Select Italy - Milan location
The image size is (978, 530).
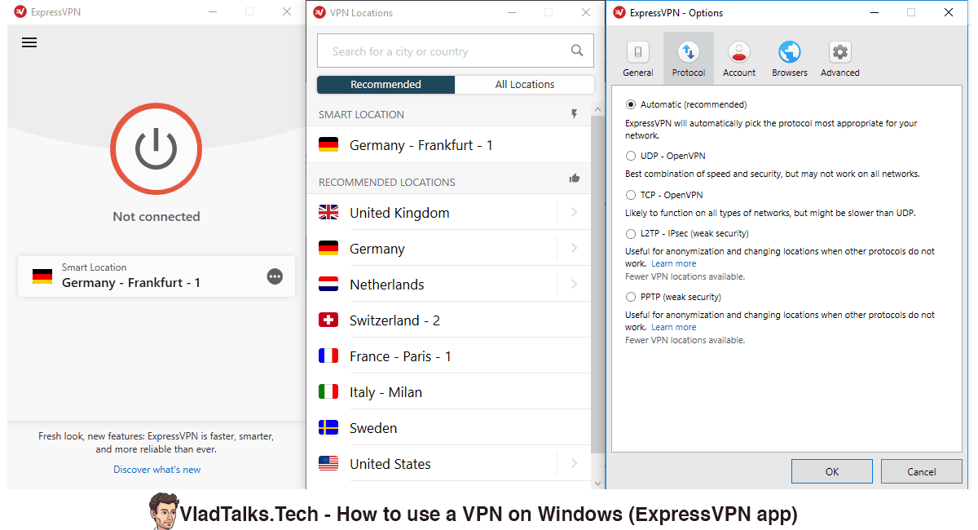coord(448,392)
